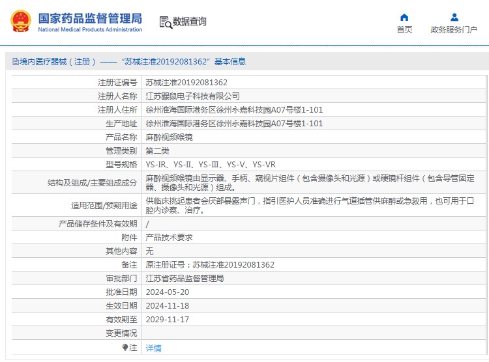Click the 管理类别 label
The width and height of the screenshot is (489, 362).
pos(121,151)
